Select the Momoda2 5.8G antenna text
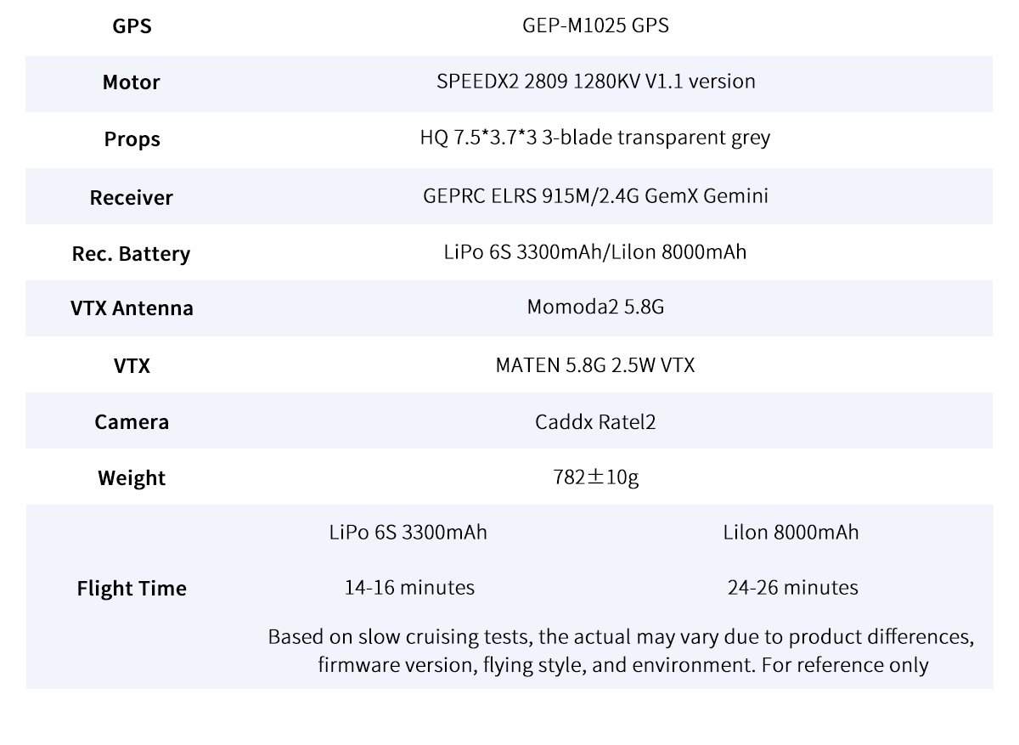 595,307
